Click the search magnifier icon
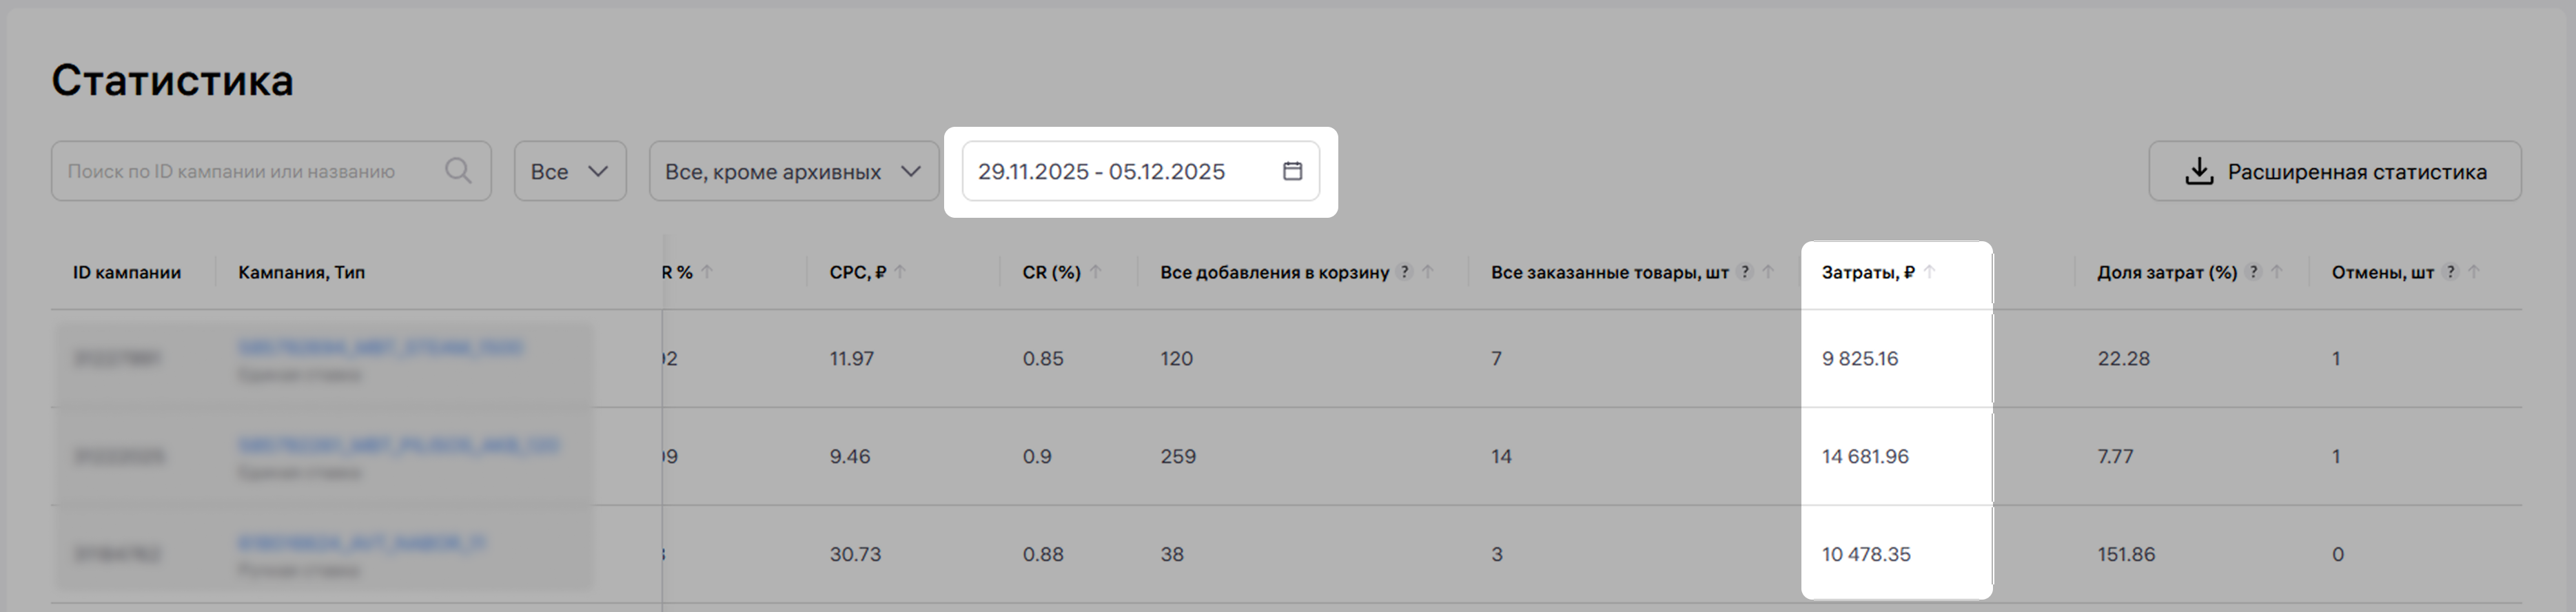The height and width of the screenshot is (612, 2576). click(458, 171)
